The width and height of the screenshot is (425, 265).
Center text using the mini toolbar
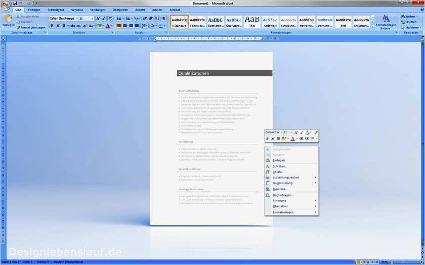(x=278, y=139)
